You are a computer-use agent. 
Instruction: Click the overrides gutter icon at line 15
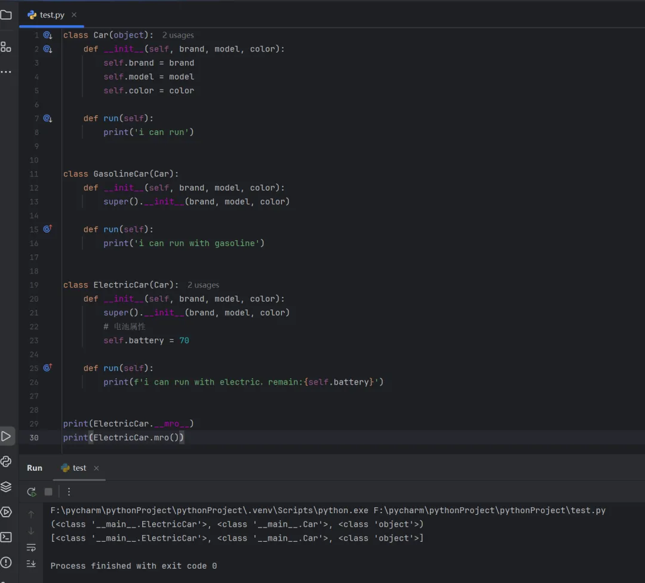pyautogui.click(x=48, y=229)
